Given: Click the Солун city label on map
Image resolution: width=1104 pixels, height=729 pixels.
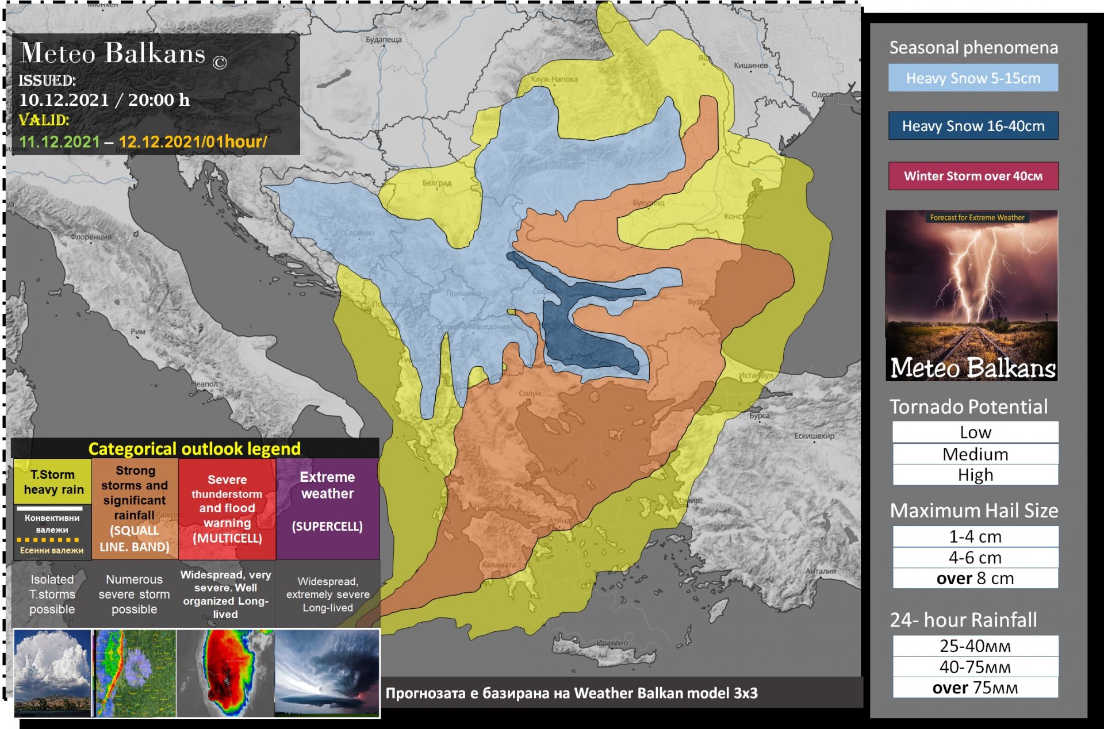Looking at the screenshot, I should (x=530, y=393).
